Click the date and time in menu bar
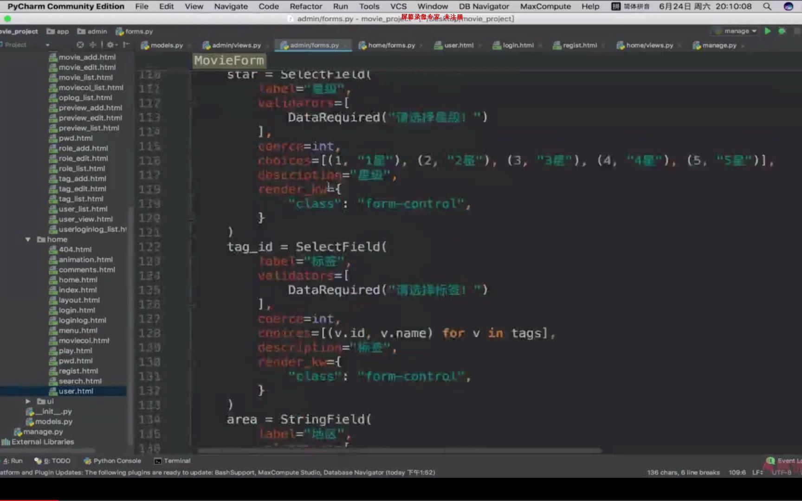This screenshot has height=501, width=802. click(x=705, y=6)
